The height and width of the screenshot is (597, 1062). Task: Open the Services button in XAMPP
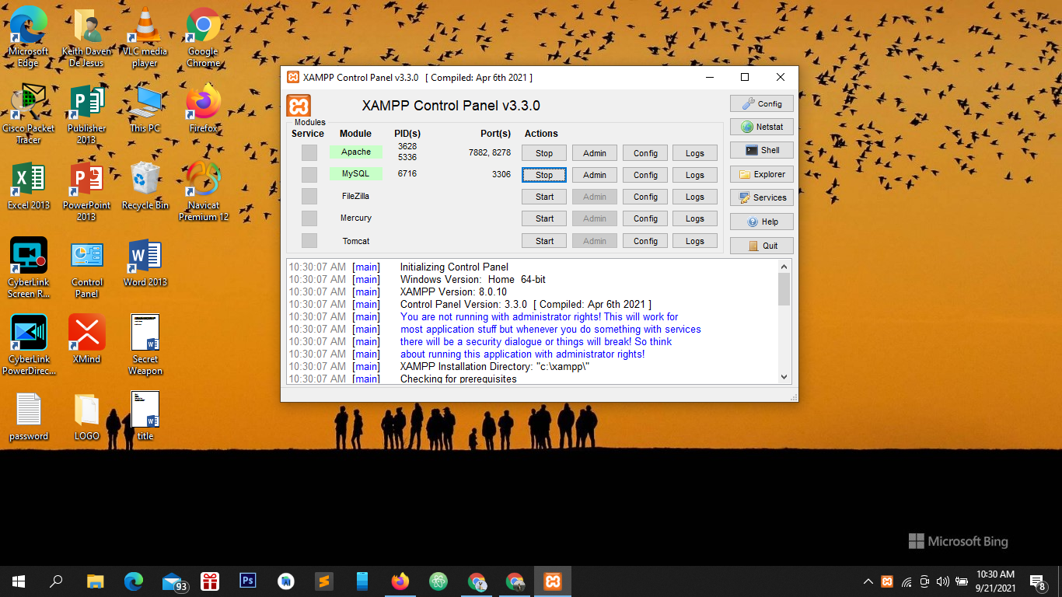point(761,197)
